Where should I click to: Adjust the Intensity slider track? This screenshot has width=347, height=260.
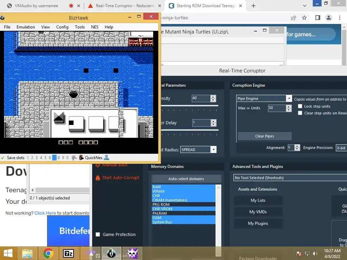click(x=189, y=106)
